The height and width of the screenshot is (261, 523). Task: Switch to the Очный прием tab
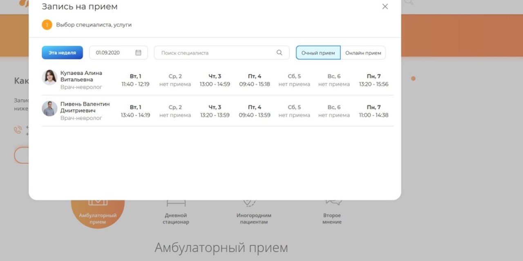coord(318,52)
